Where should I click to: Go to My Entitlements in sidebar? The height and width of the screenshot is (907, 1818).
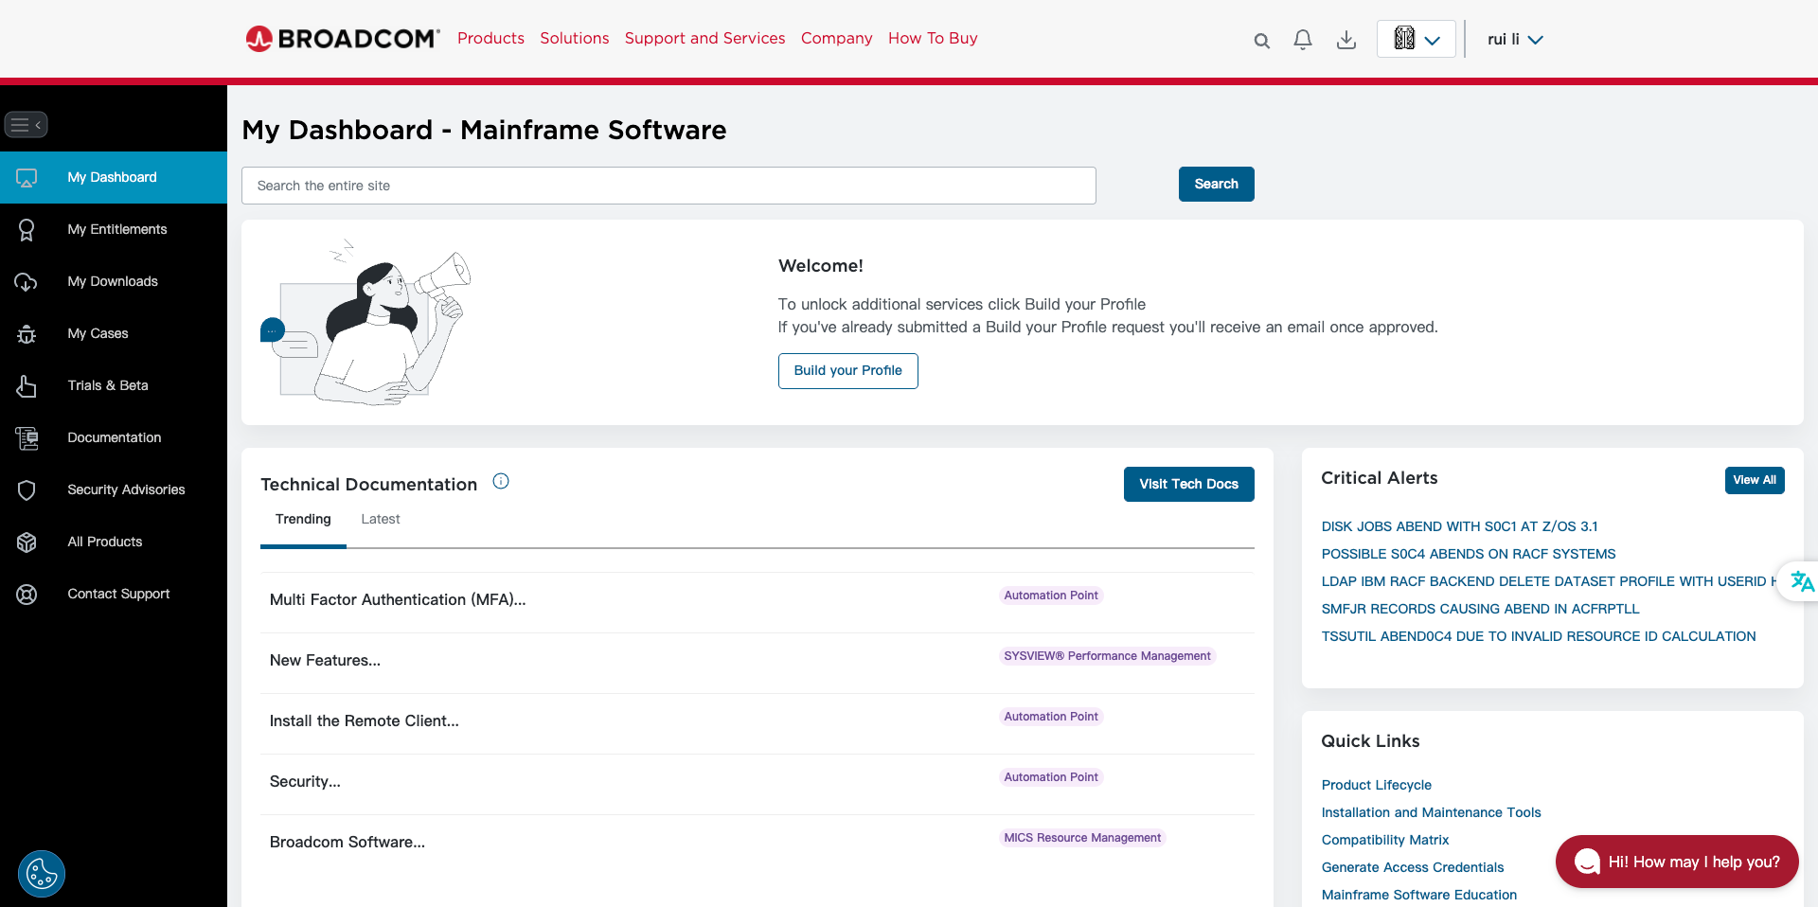point(117,230)
